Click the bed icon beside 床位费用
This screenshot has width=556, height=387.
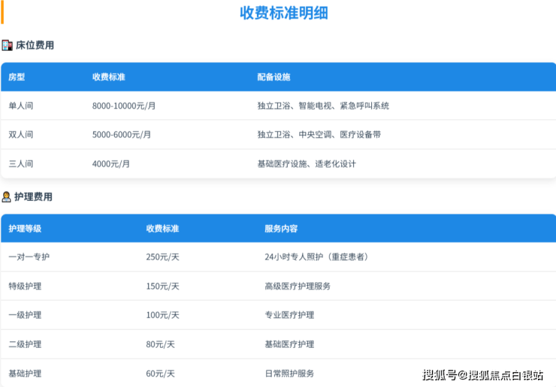coord(7,45)
